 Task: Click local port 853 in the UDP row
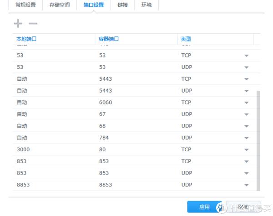[x=21, y=173]
